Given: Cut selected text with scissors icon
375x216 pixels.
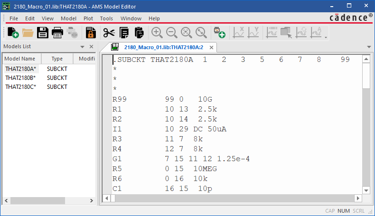Looking at the screenshot, I should [x=109, y=33].
